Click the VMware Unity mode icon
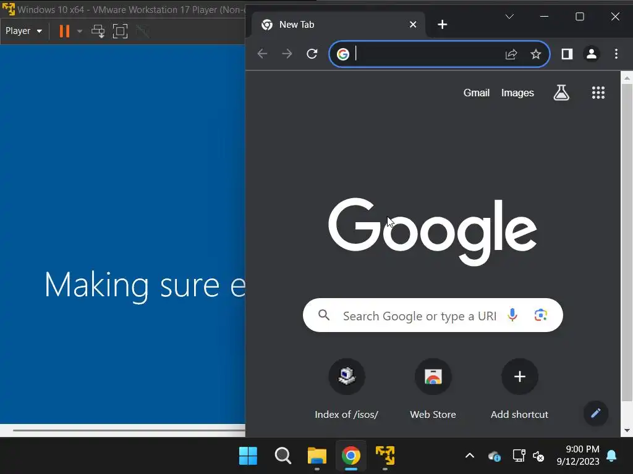The image size is (633, 474). click(143, 31)
